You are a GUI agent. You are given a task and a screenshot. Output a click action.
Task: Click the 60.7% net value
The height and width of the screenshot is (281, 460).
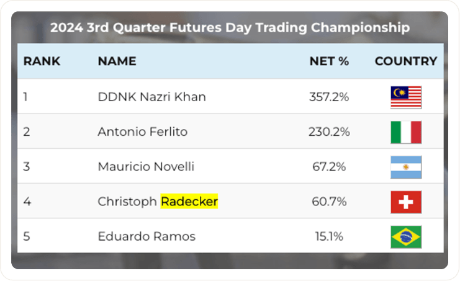pyautogui.click(x=331, y=202)
